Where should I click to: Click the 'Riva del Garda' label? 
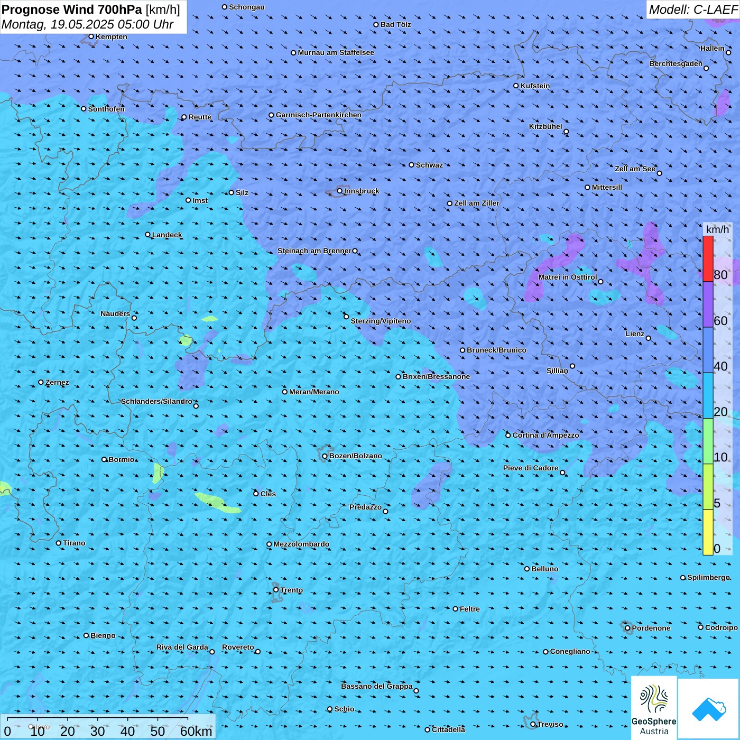coord(182,647)
